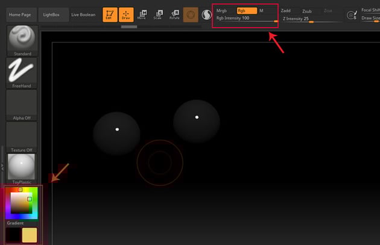The image size is (380, 245).
Task: Enable Zsub sculpt mode
Action: click(307, 11)
